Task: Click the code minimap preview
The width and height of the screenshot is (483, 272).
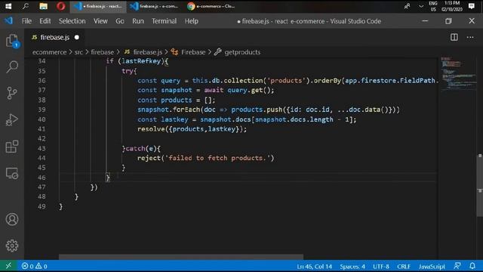Action: 458,74
